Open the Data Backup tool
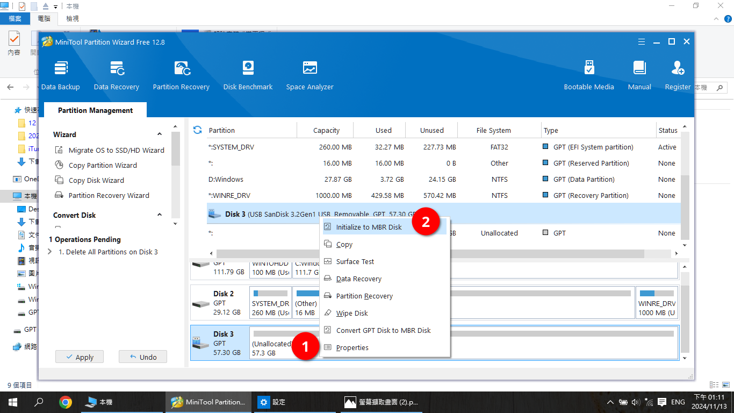 tap(61, 75)
